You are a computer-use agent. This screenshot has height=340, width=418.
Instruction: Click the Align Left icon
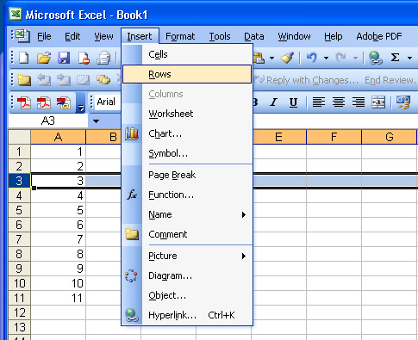(319, 102)
